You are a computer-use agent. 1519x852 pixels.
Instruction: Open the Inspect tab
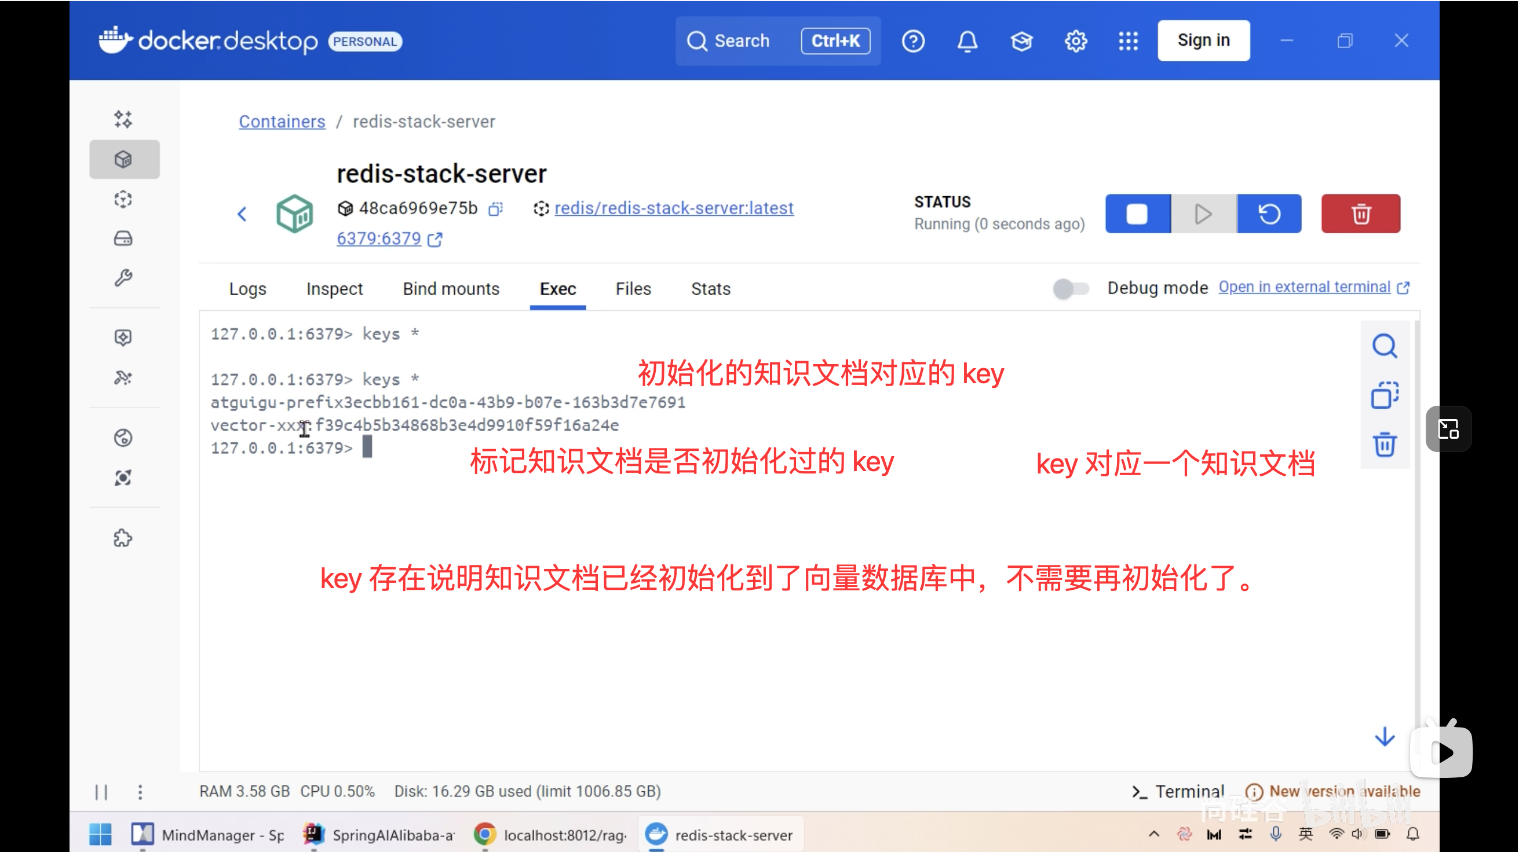pos(334,289)
